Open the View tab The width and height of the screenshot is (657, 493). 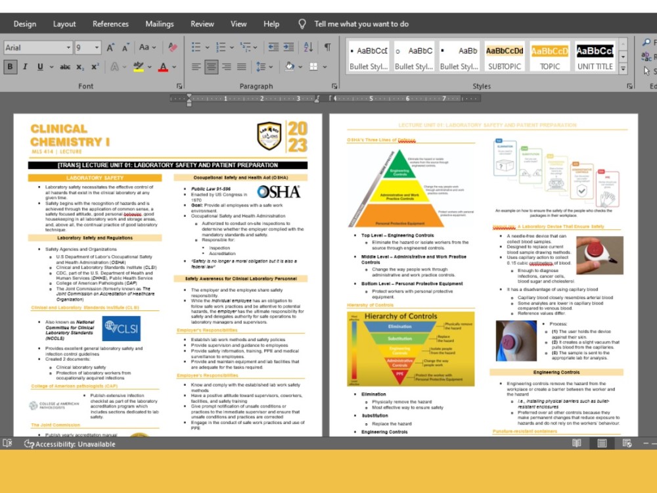(238, 24)
